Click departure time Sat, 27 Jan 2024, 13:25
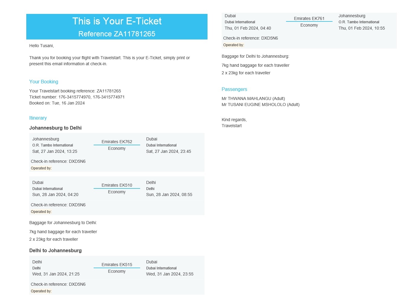415x299 pixels. [x=55, y=151]
